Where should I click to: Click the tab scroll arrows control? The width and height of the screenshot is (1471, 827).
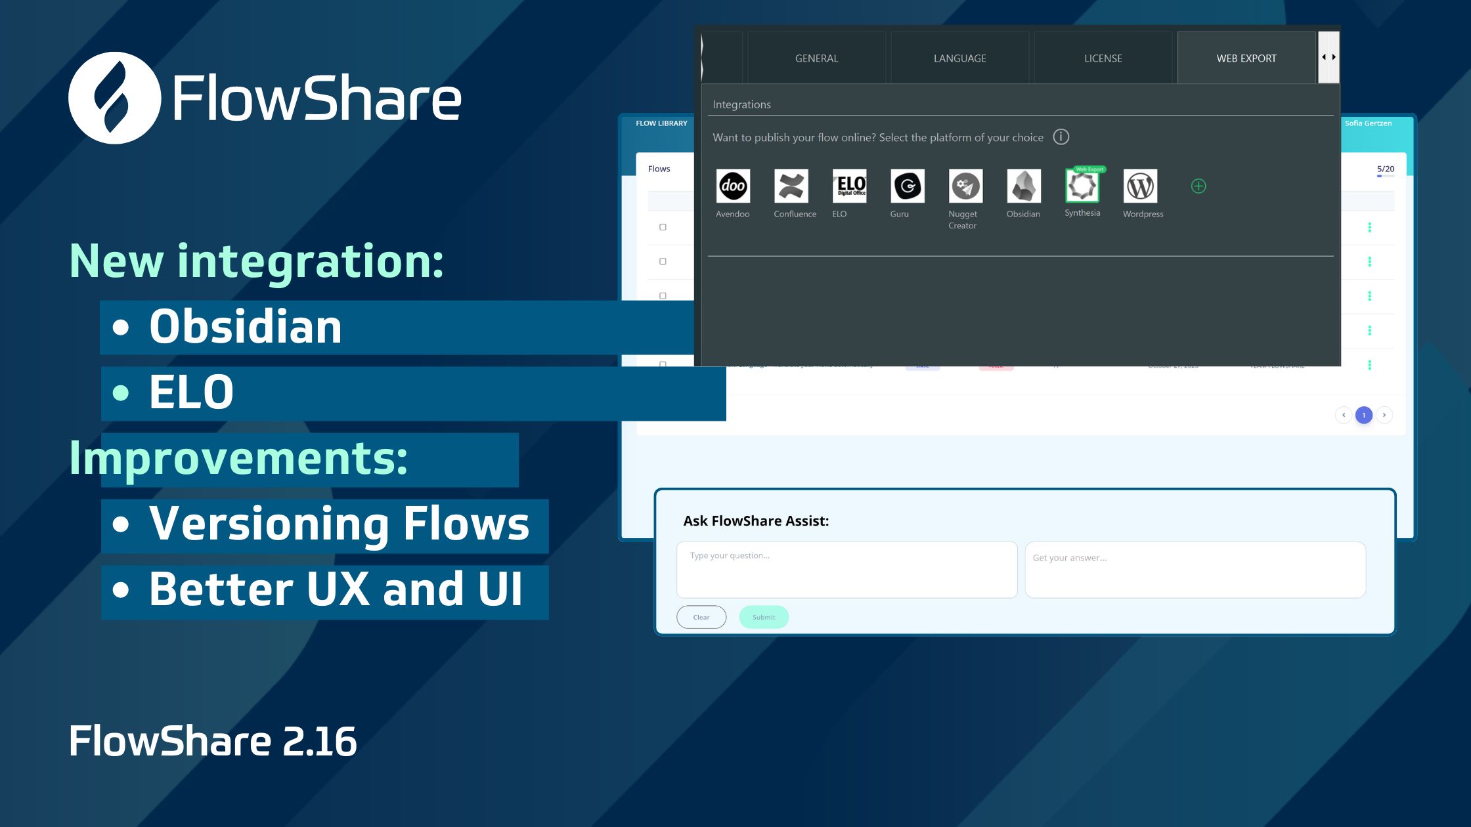[x=1328, y=57]
